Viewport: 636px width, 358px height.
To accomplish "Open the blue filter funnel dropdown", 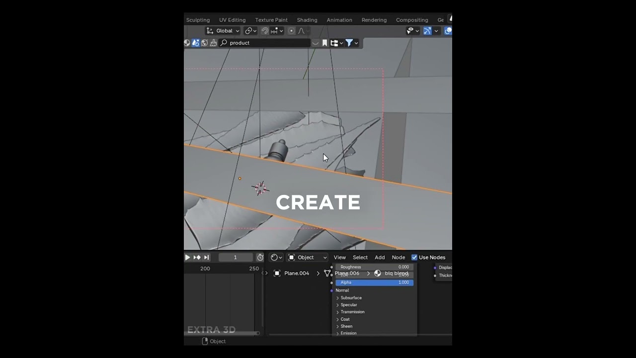I will [352, 43].
